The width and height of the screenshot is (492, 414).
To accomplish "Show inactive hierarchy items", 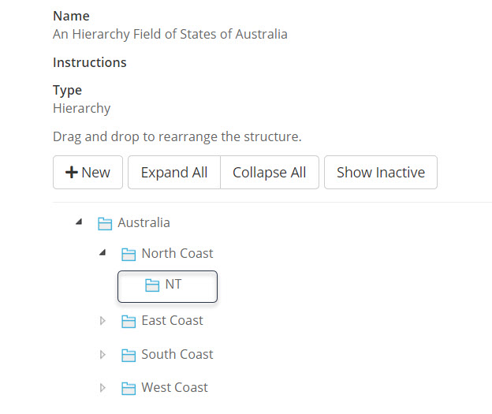I will pyautogui.click(x=381, y=173).
